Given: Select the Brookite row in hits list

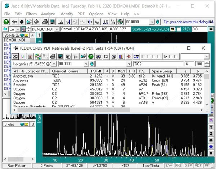Looking at the screenshot, I should coord(108,85).
